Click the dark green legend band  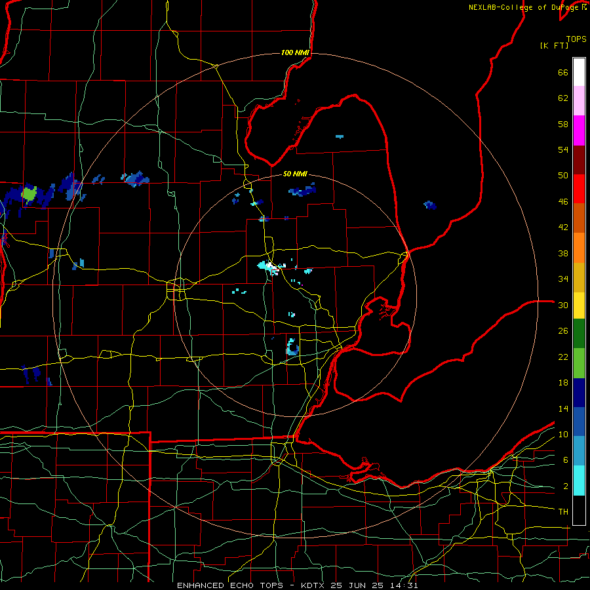click(x=579, y=334)
